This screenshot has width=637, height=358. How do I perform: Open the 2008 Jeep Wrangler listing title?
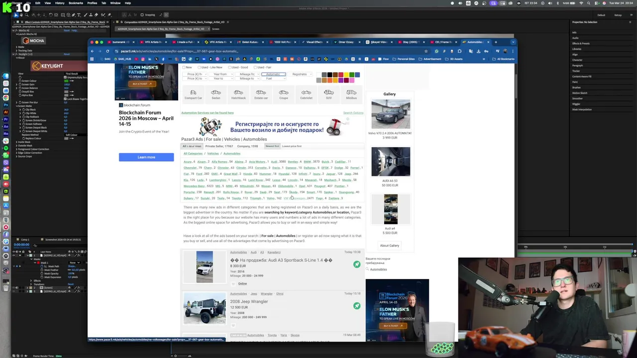[249, 301]
